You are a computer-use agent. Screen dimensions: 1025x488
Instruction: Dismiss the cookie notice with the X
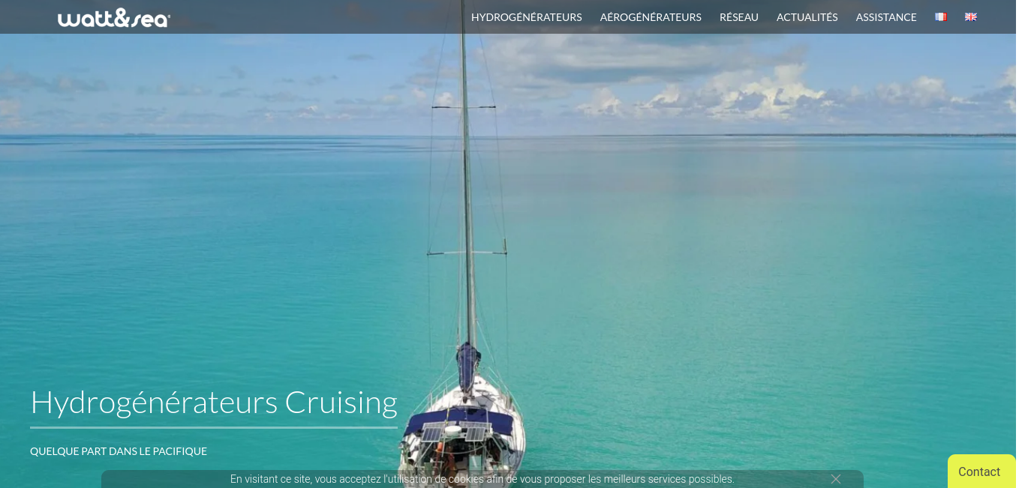(x=836, y=479)
